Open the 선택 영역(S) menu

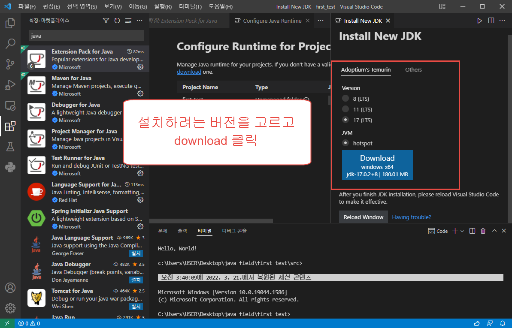point(82,6)
